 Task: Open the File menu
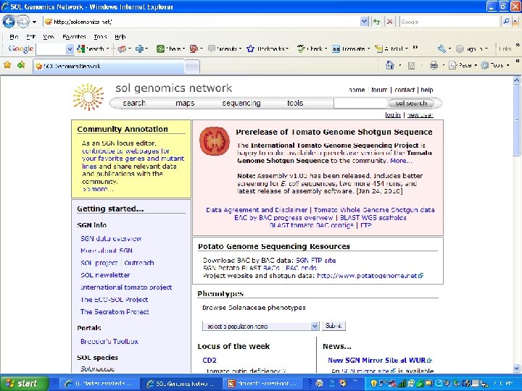[x=14, y=37]
